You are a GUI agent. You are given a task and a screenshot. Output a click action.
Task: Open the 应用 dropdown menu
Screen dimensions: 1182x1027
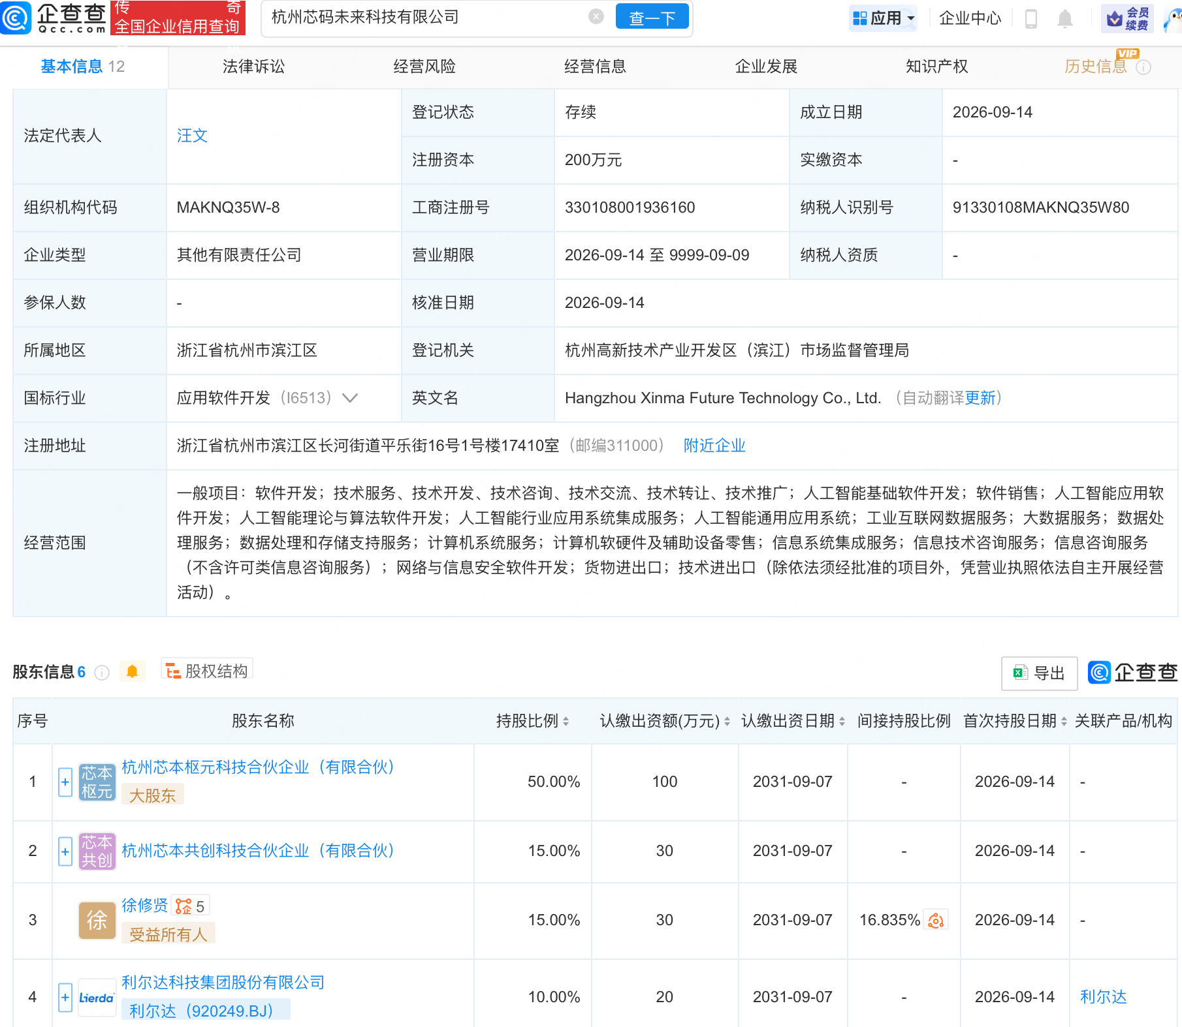pyautogui.click(x=883, y=18)
